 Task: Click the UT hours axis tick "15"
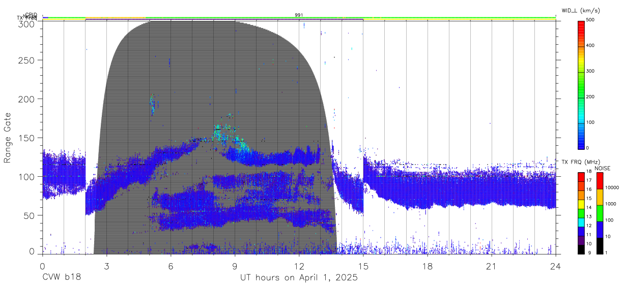363,266
